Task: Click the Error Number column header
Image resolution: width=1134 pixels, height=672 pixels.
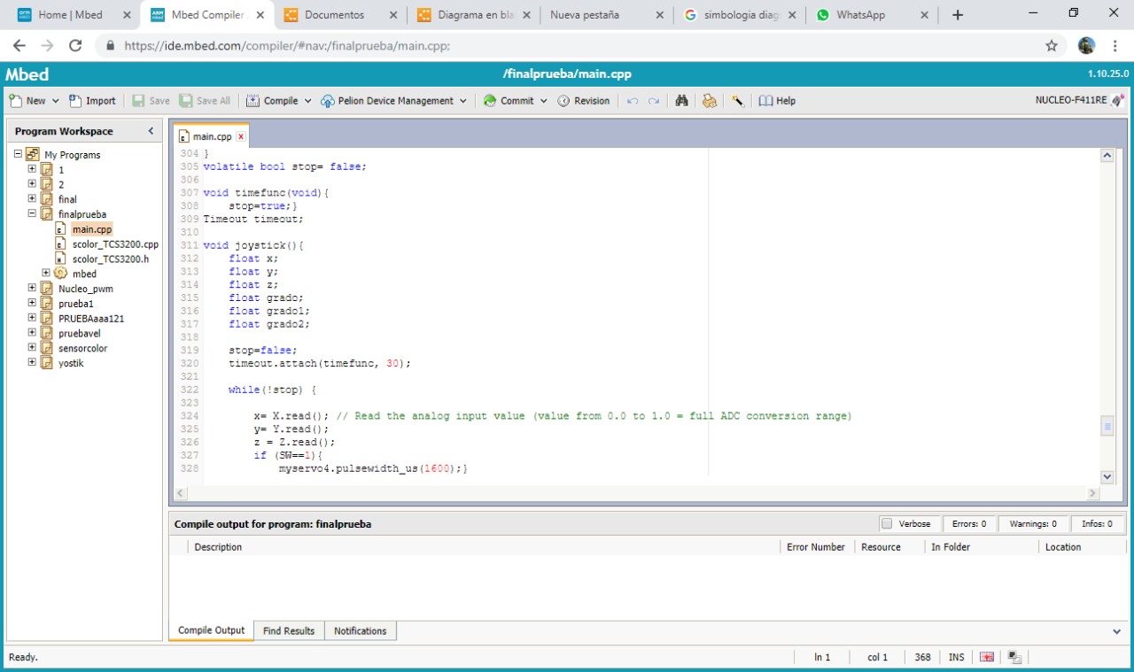Action: pos(816,547)
